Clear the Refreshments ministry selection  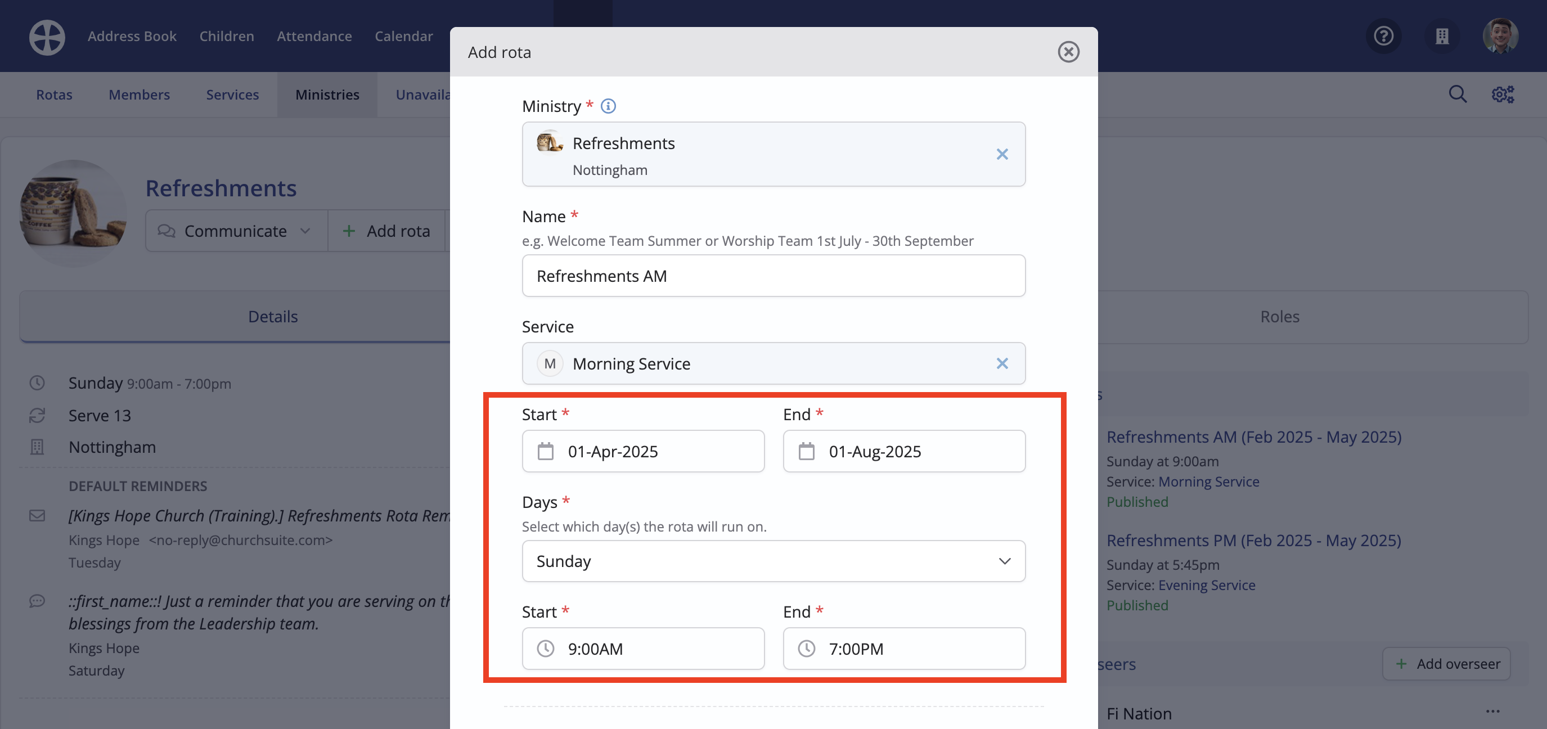[1002, 154]
